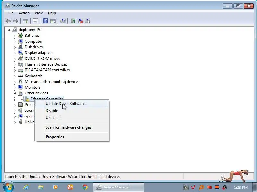
Task: Click the blue Help toolbar icon
Action: [x=45, y=21]
